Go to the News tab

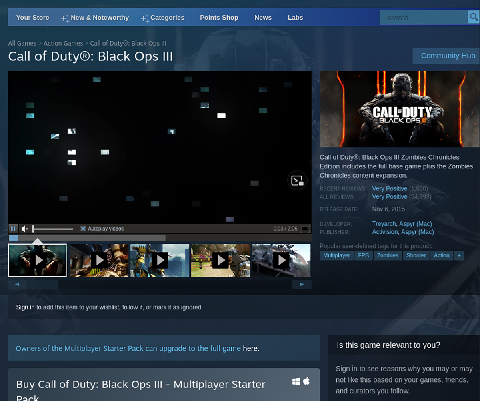[x=263, y=18]
